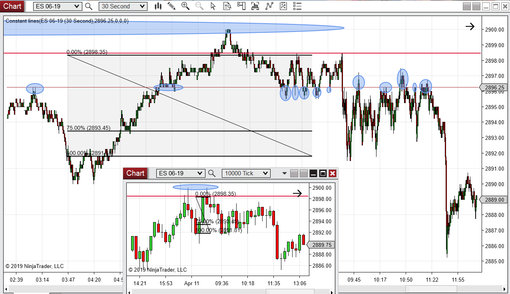
Task: Click the 11:22 time axis label
Action: pos(432,280)
